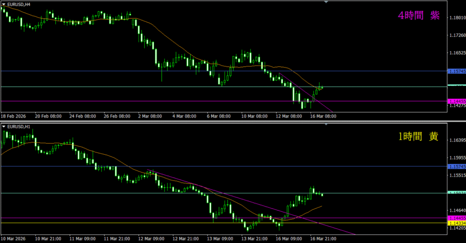Click the blue 1.15745 price tag on H4 chart
Viewport: 466px width, 243px height.
pyautogui.click(x=456, y=71)
